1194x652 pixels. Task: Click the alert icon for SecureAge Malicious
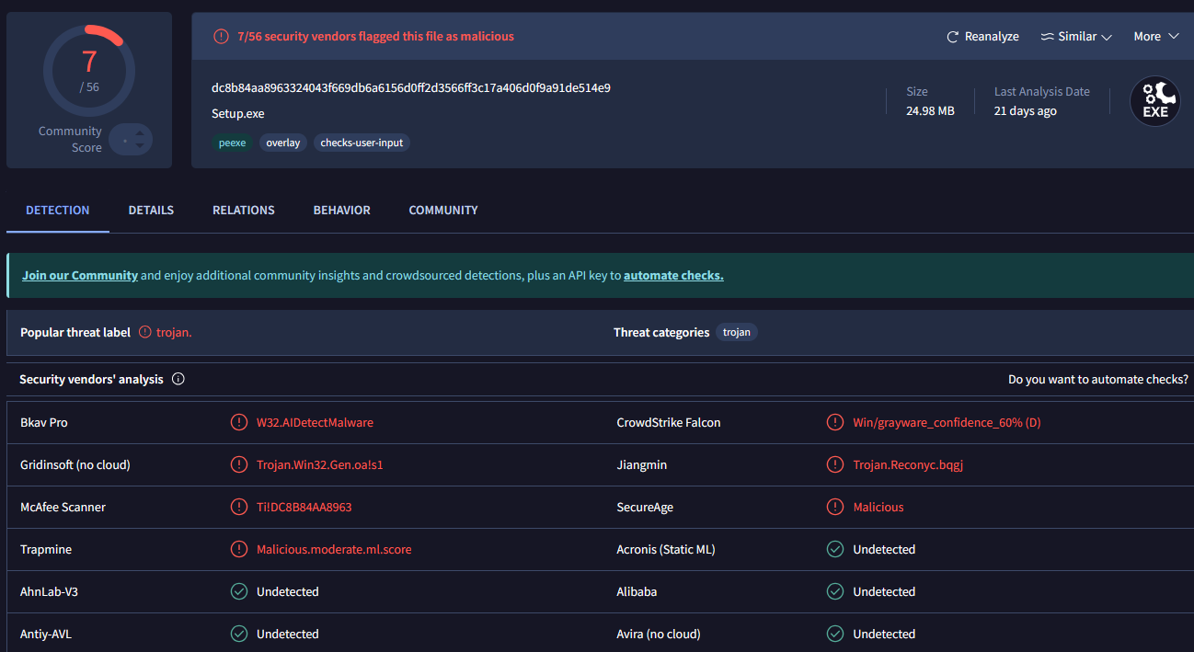(x=835, y=507)
